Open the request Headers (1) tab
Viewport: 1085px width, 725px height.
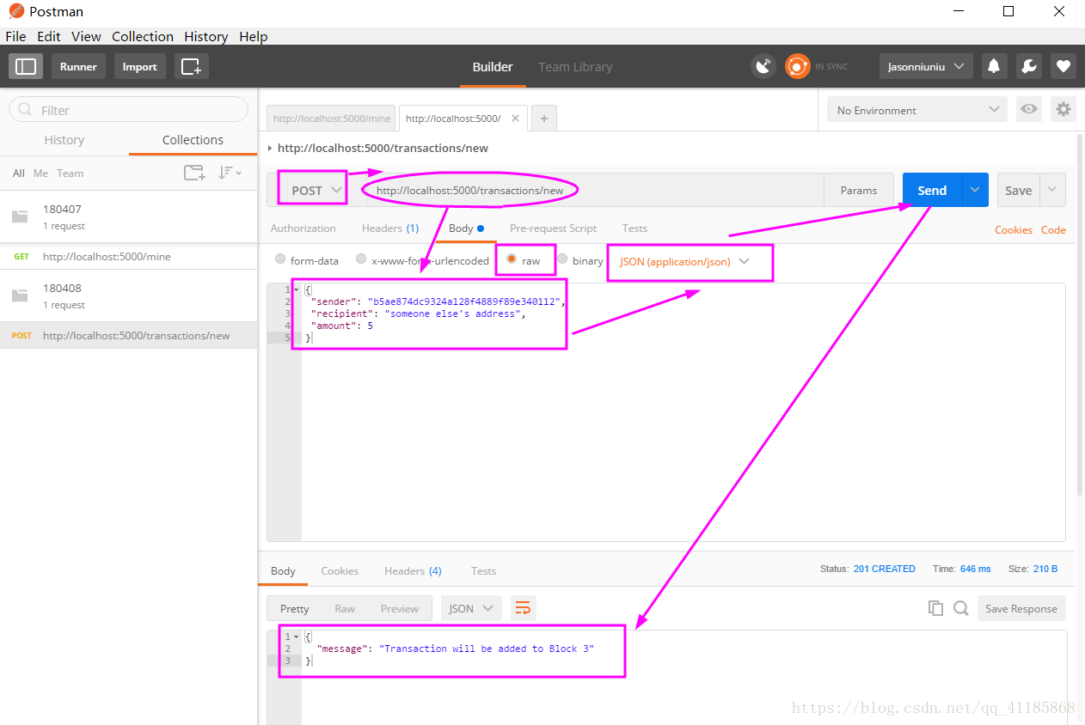[x=390, y=228]
